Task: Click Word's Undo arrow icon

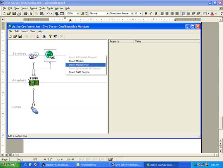Action: [48, 14]
